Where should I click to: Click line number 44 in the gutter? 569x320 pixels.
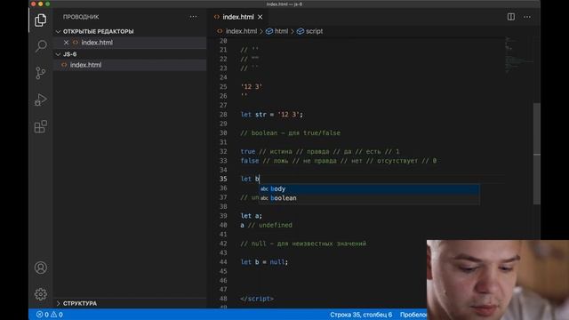coord(223,262)
